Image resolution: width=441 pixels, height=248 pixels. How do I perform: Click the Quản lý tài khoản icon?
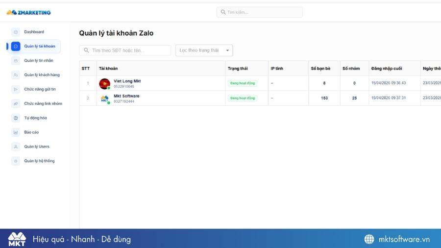click(x=16, y=47)
